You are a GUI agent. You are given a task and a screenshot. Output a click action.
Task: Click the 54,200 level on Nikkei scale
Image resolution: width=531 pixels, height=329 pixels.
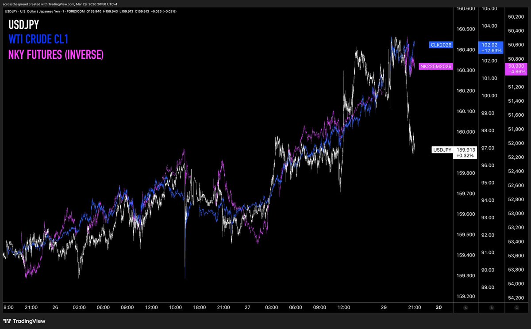(x=516, y=298)
